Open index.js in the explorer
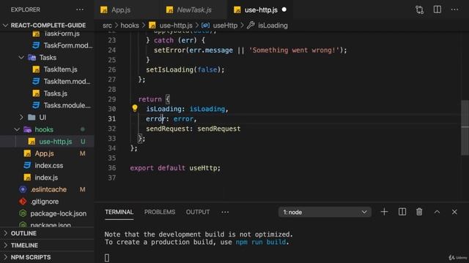The height and width of the screenshot is (263, 469). [46, 178]
